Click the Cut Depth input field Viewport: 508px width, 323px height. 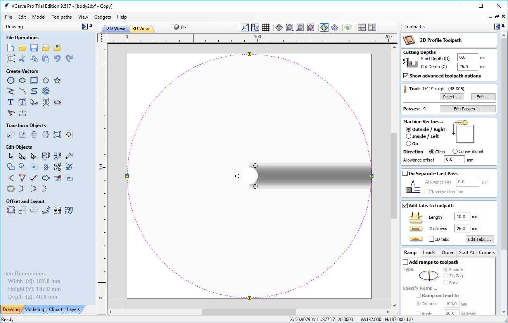point(467,67)
